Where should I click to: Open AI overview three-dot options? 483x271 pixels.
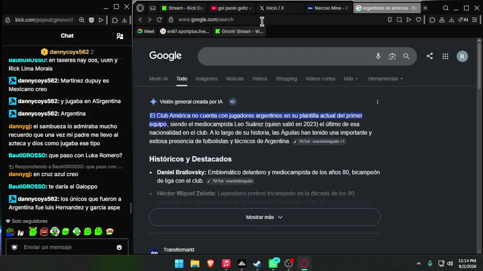[377, 102]
